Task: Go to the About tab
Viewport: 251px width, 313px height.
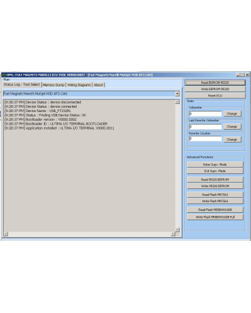Action: pos(99,85)
